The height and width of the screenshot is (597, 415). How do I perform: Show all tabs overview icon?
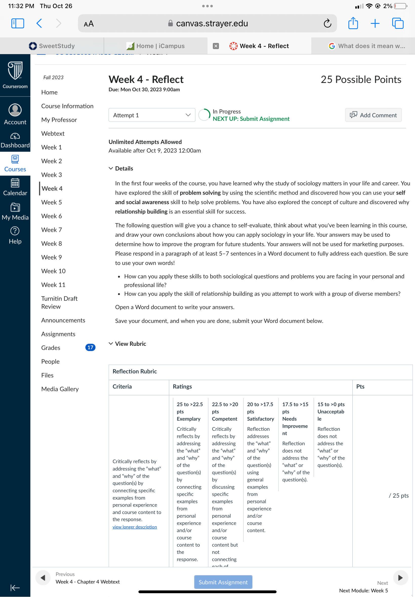tap(398, 23)
